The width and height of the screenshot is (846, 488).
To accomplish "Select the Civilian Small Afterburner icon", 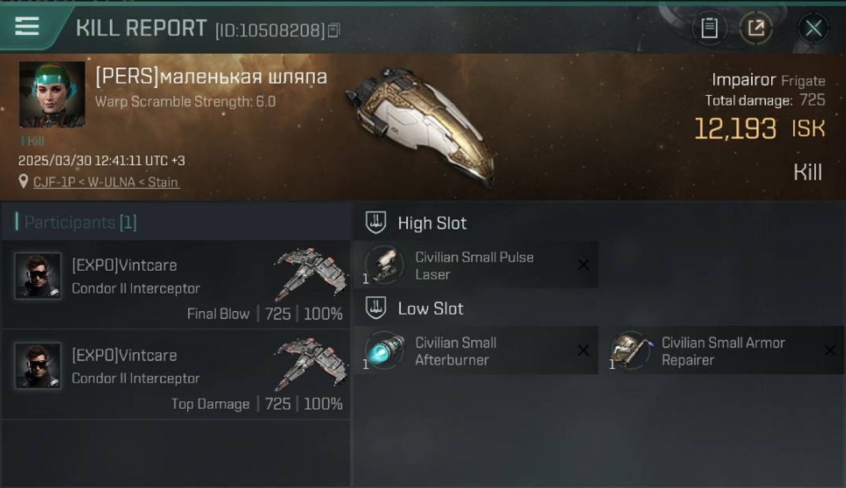I will [384, 350].
